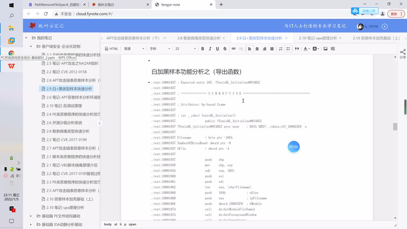The image size is (407, 229).
Task: Go back in the browser
Action: point(29,14)
